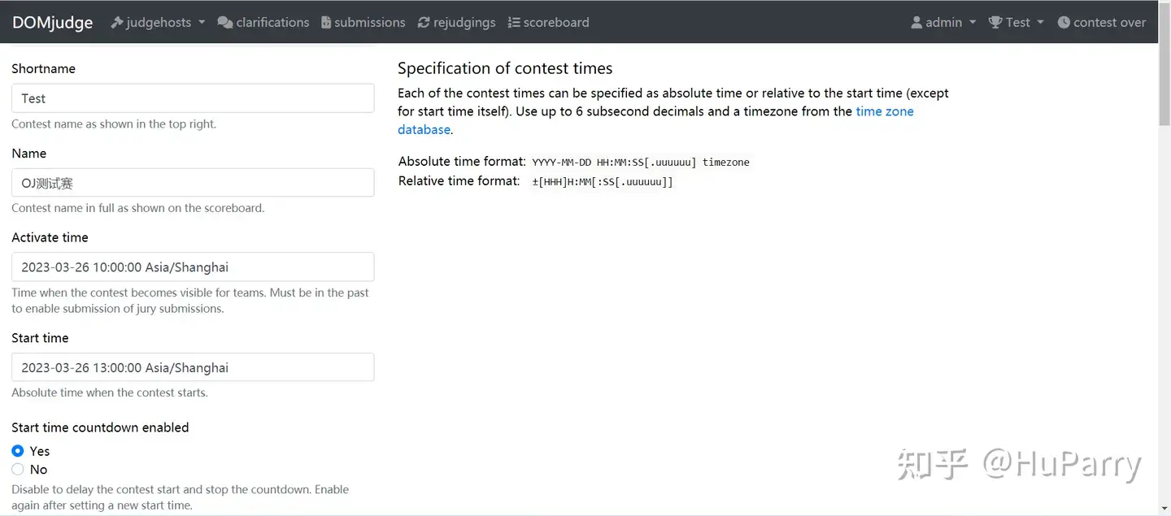Open the admin dropdown caret
This screenshot has width=1171, height=516.
click(x=973, y=23)
